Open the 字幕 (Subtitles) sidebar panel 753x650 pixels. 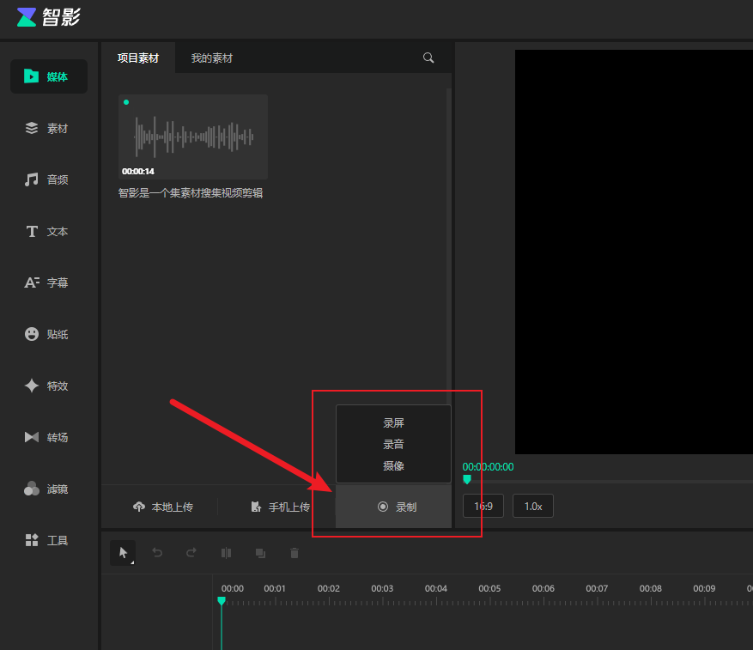tap(49, 282)
